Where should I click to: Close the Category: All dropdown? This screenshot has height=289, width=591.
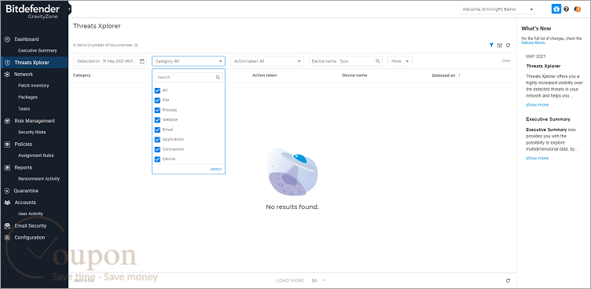189,61
